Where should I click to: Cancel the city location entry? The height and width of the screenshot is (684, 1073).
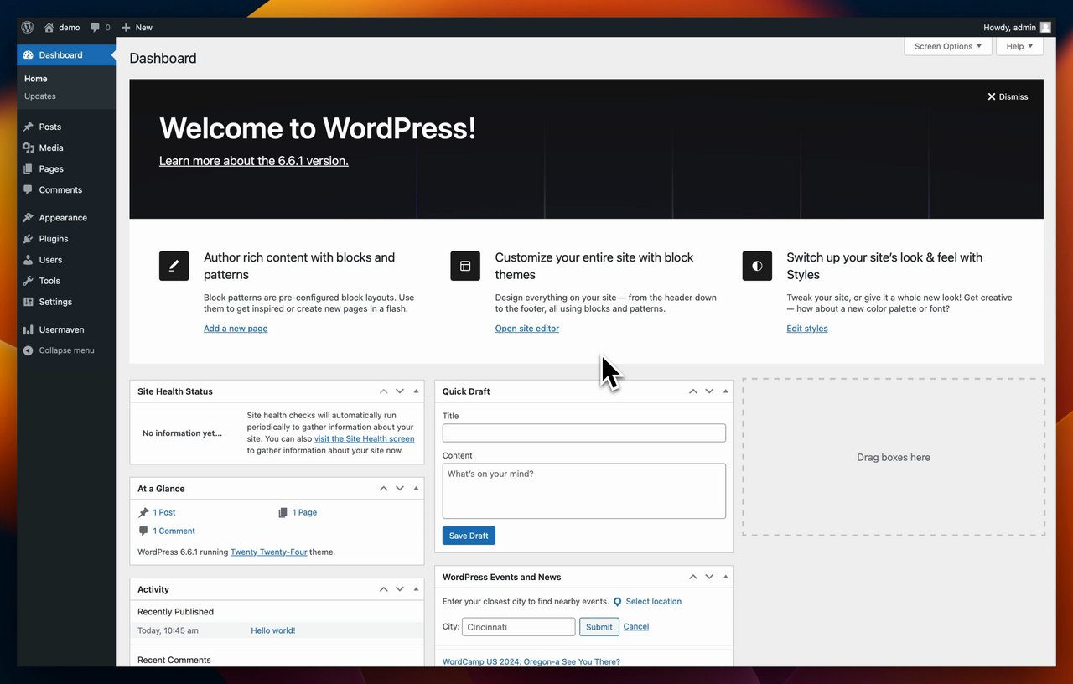click(x=636, y=626)
